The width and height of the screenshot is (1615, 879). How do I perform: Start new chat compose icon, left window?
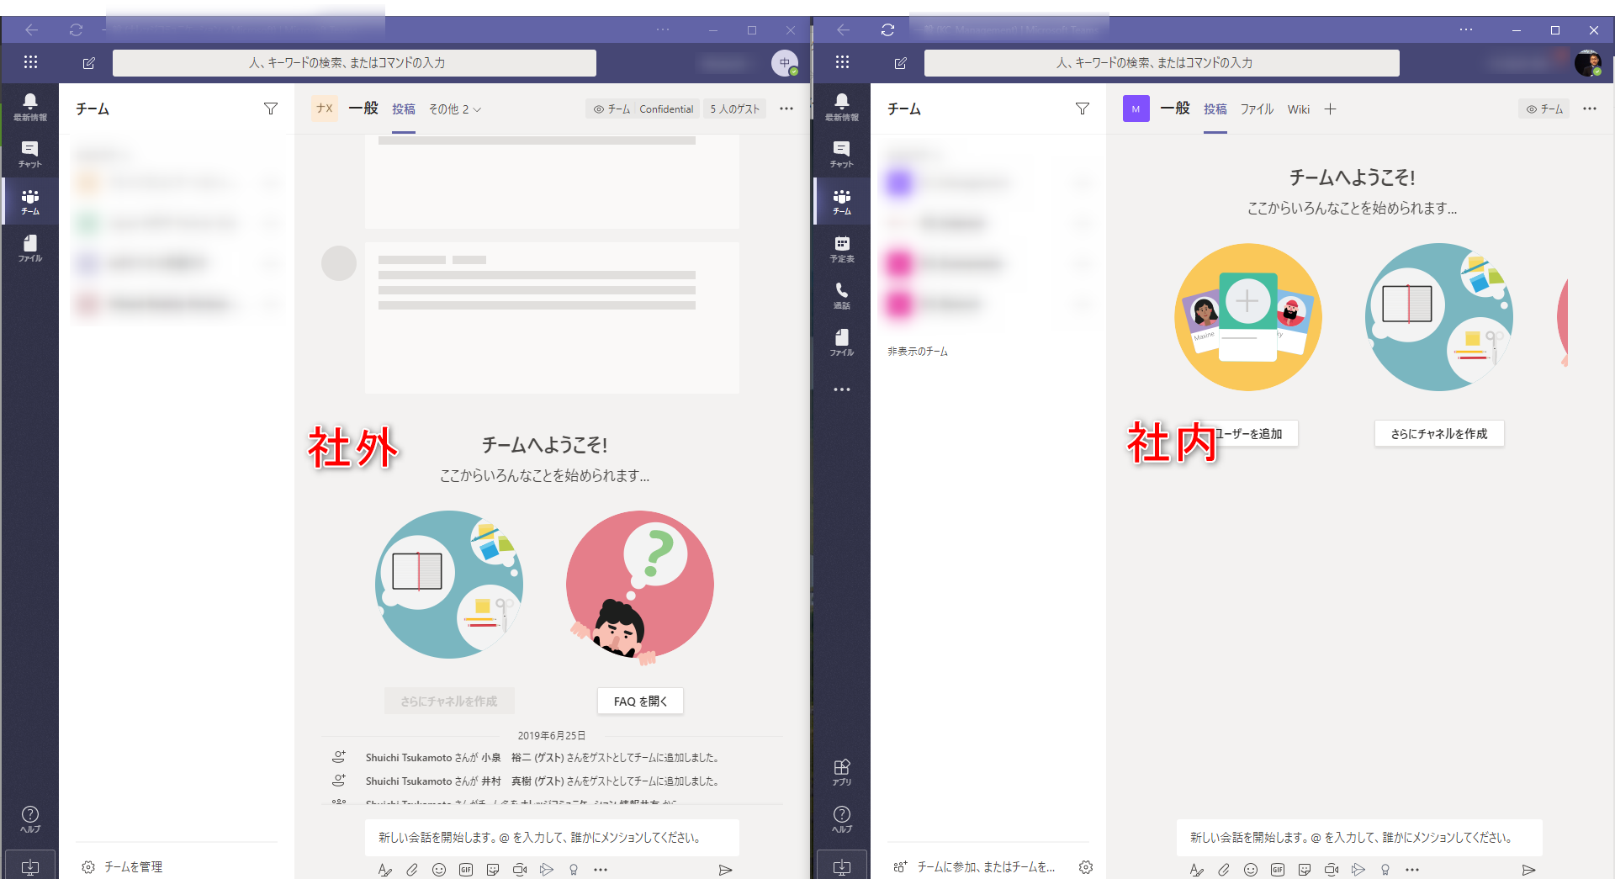click(89, 63)
